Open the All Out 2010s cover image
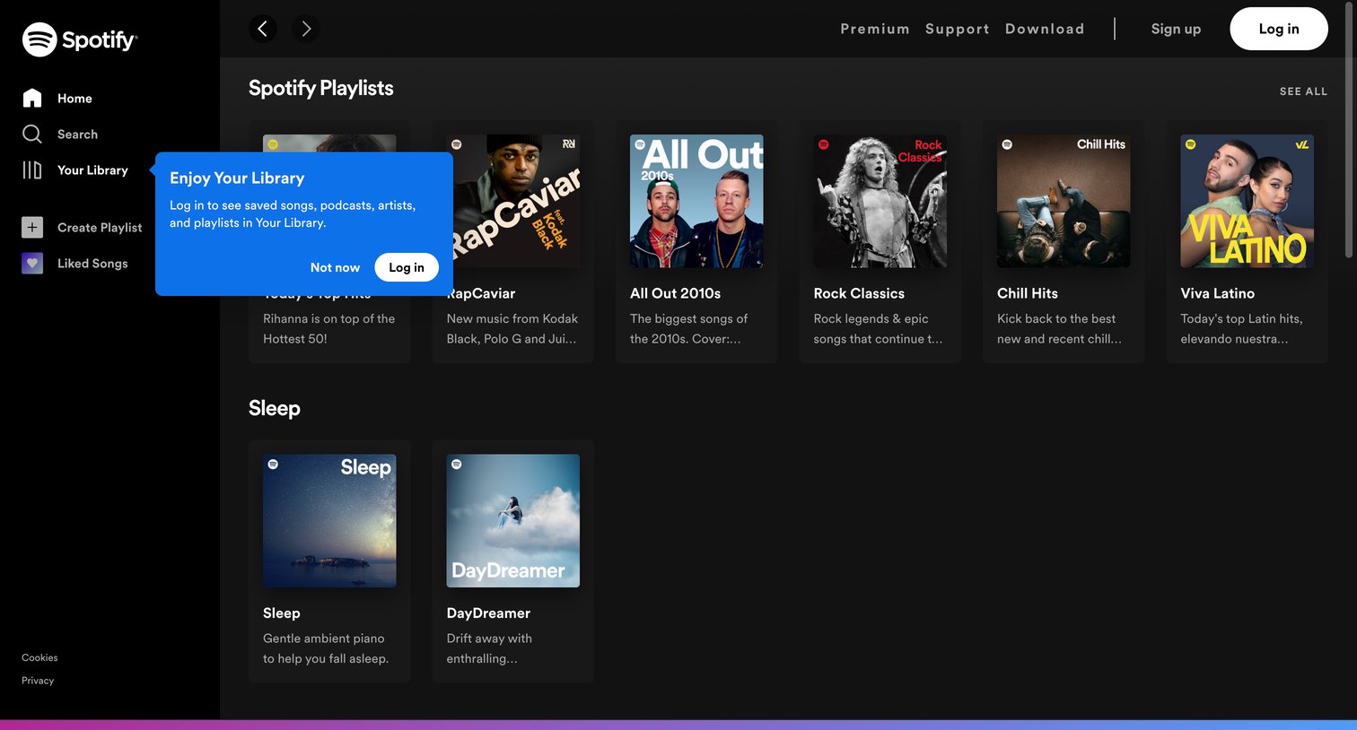Image resolution: width=1357 pixels, height=730 pixels. click(696, 201)
